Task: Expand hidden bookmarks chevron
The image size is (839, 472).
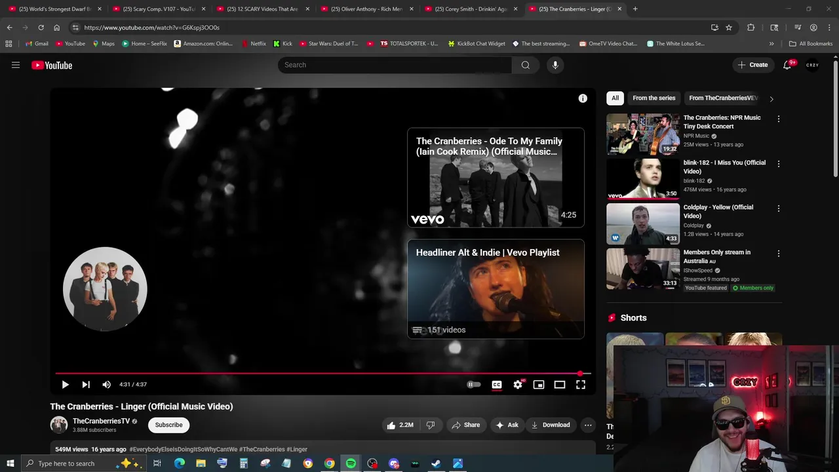Action: click(771, 44)
